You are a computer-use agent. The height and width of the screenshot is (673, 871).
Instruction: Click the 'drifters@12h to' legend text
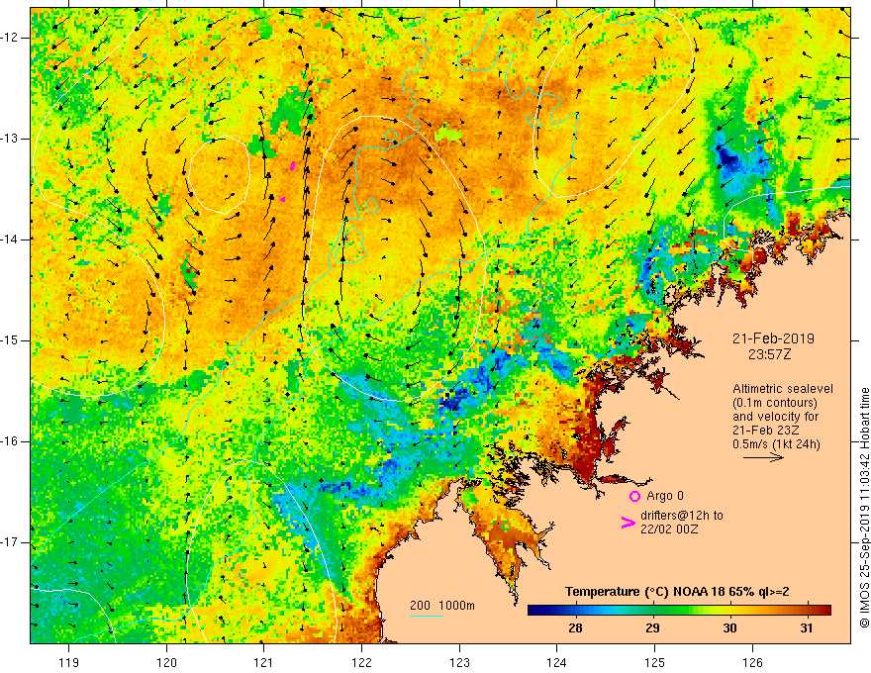[x=682, y=516]
